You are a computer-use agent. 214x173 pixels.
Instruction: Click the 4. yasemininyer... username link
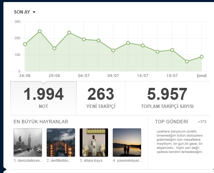click(x=127, y=160)
